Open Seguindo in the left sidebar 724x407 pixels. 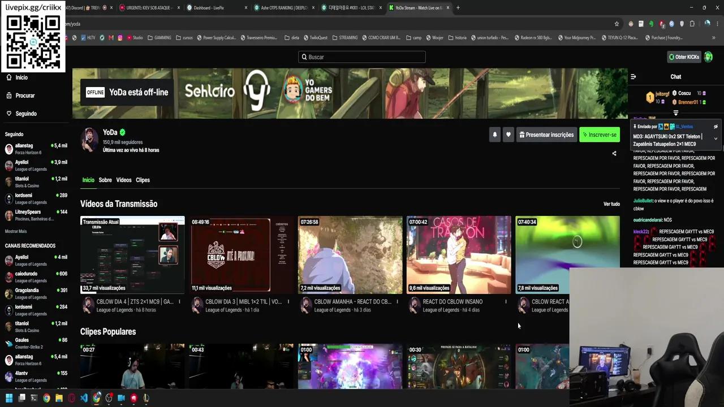[x=21, y=114]
